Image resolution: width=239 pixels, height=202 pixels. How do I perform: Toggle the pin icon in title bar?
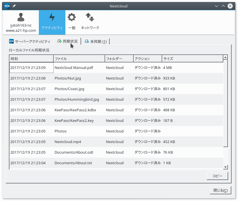(14, 6)
